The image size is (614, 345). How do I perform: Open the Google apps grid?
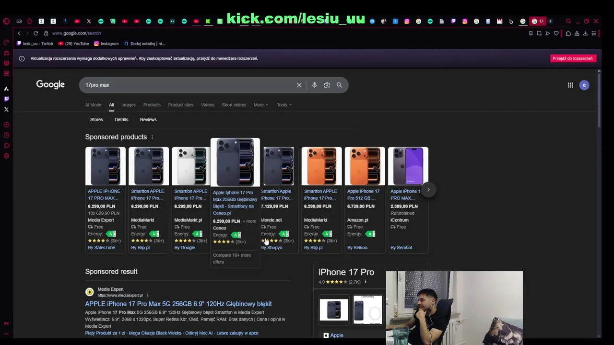[x=570, y=85]
